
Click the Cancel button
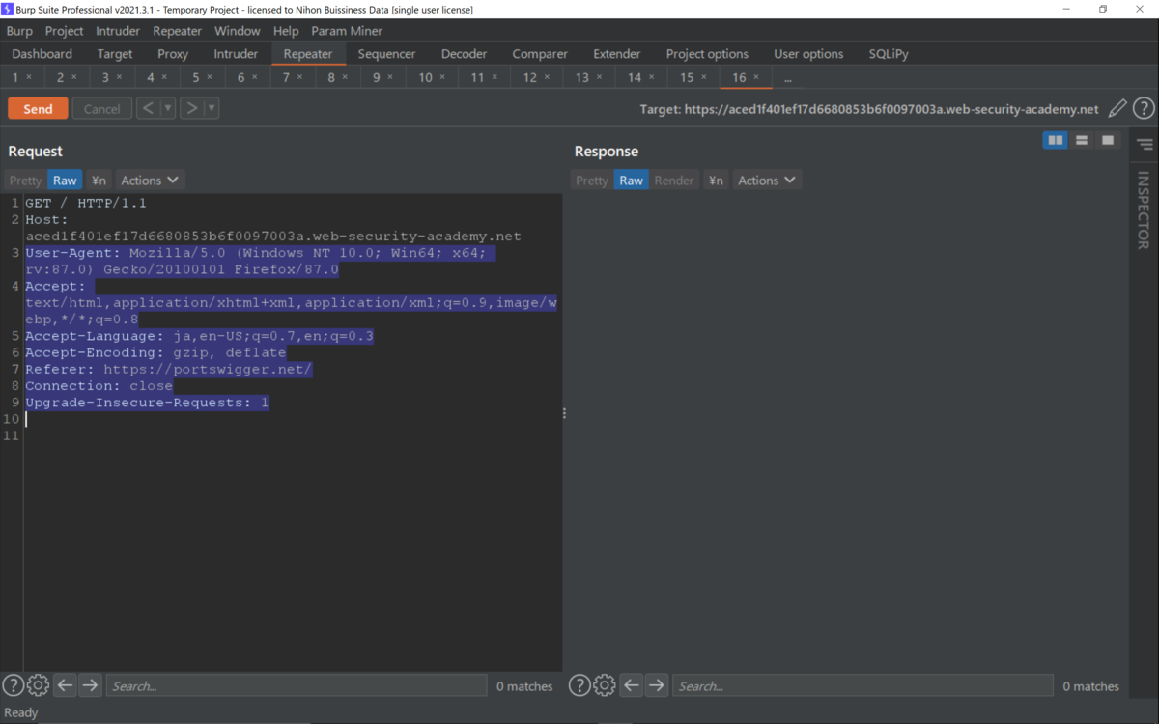coord(101,109)
